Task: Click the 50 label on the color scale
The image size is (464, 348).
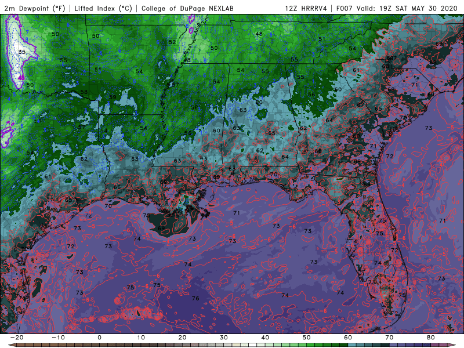Action: (x=307, y=338)
